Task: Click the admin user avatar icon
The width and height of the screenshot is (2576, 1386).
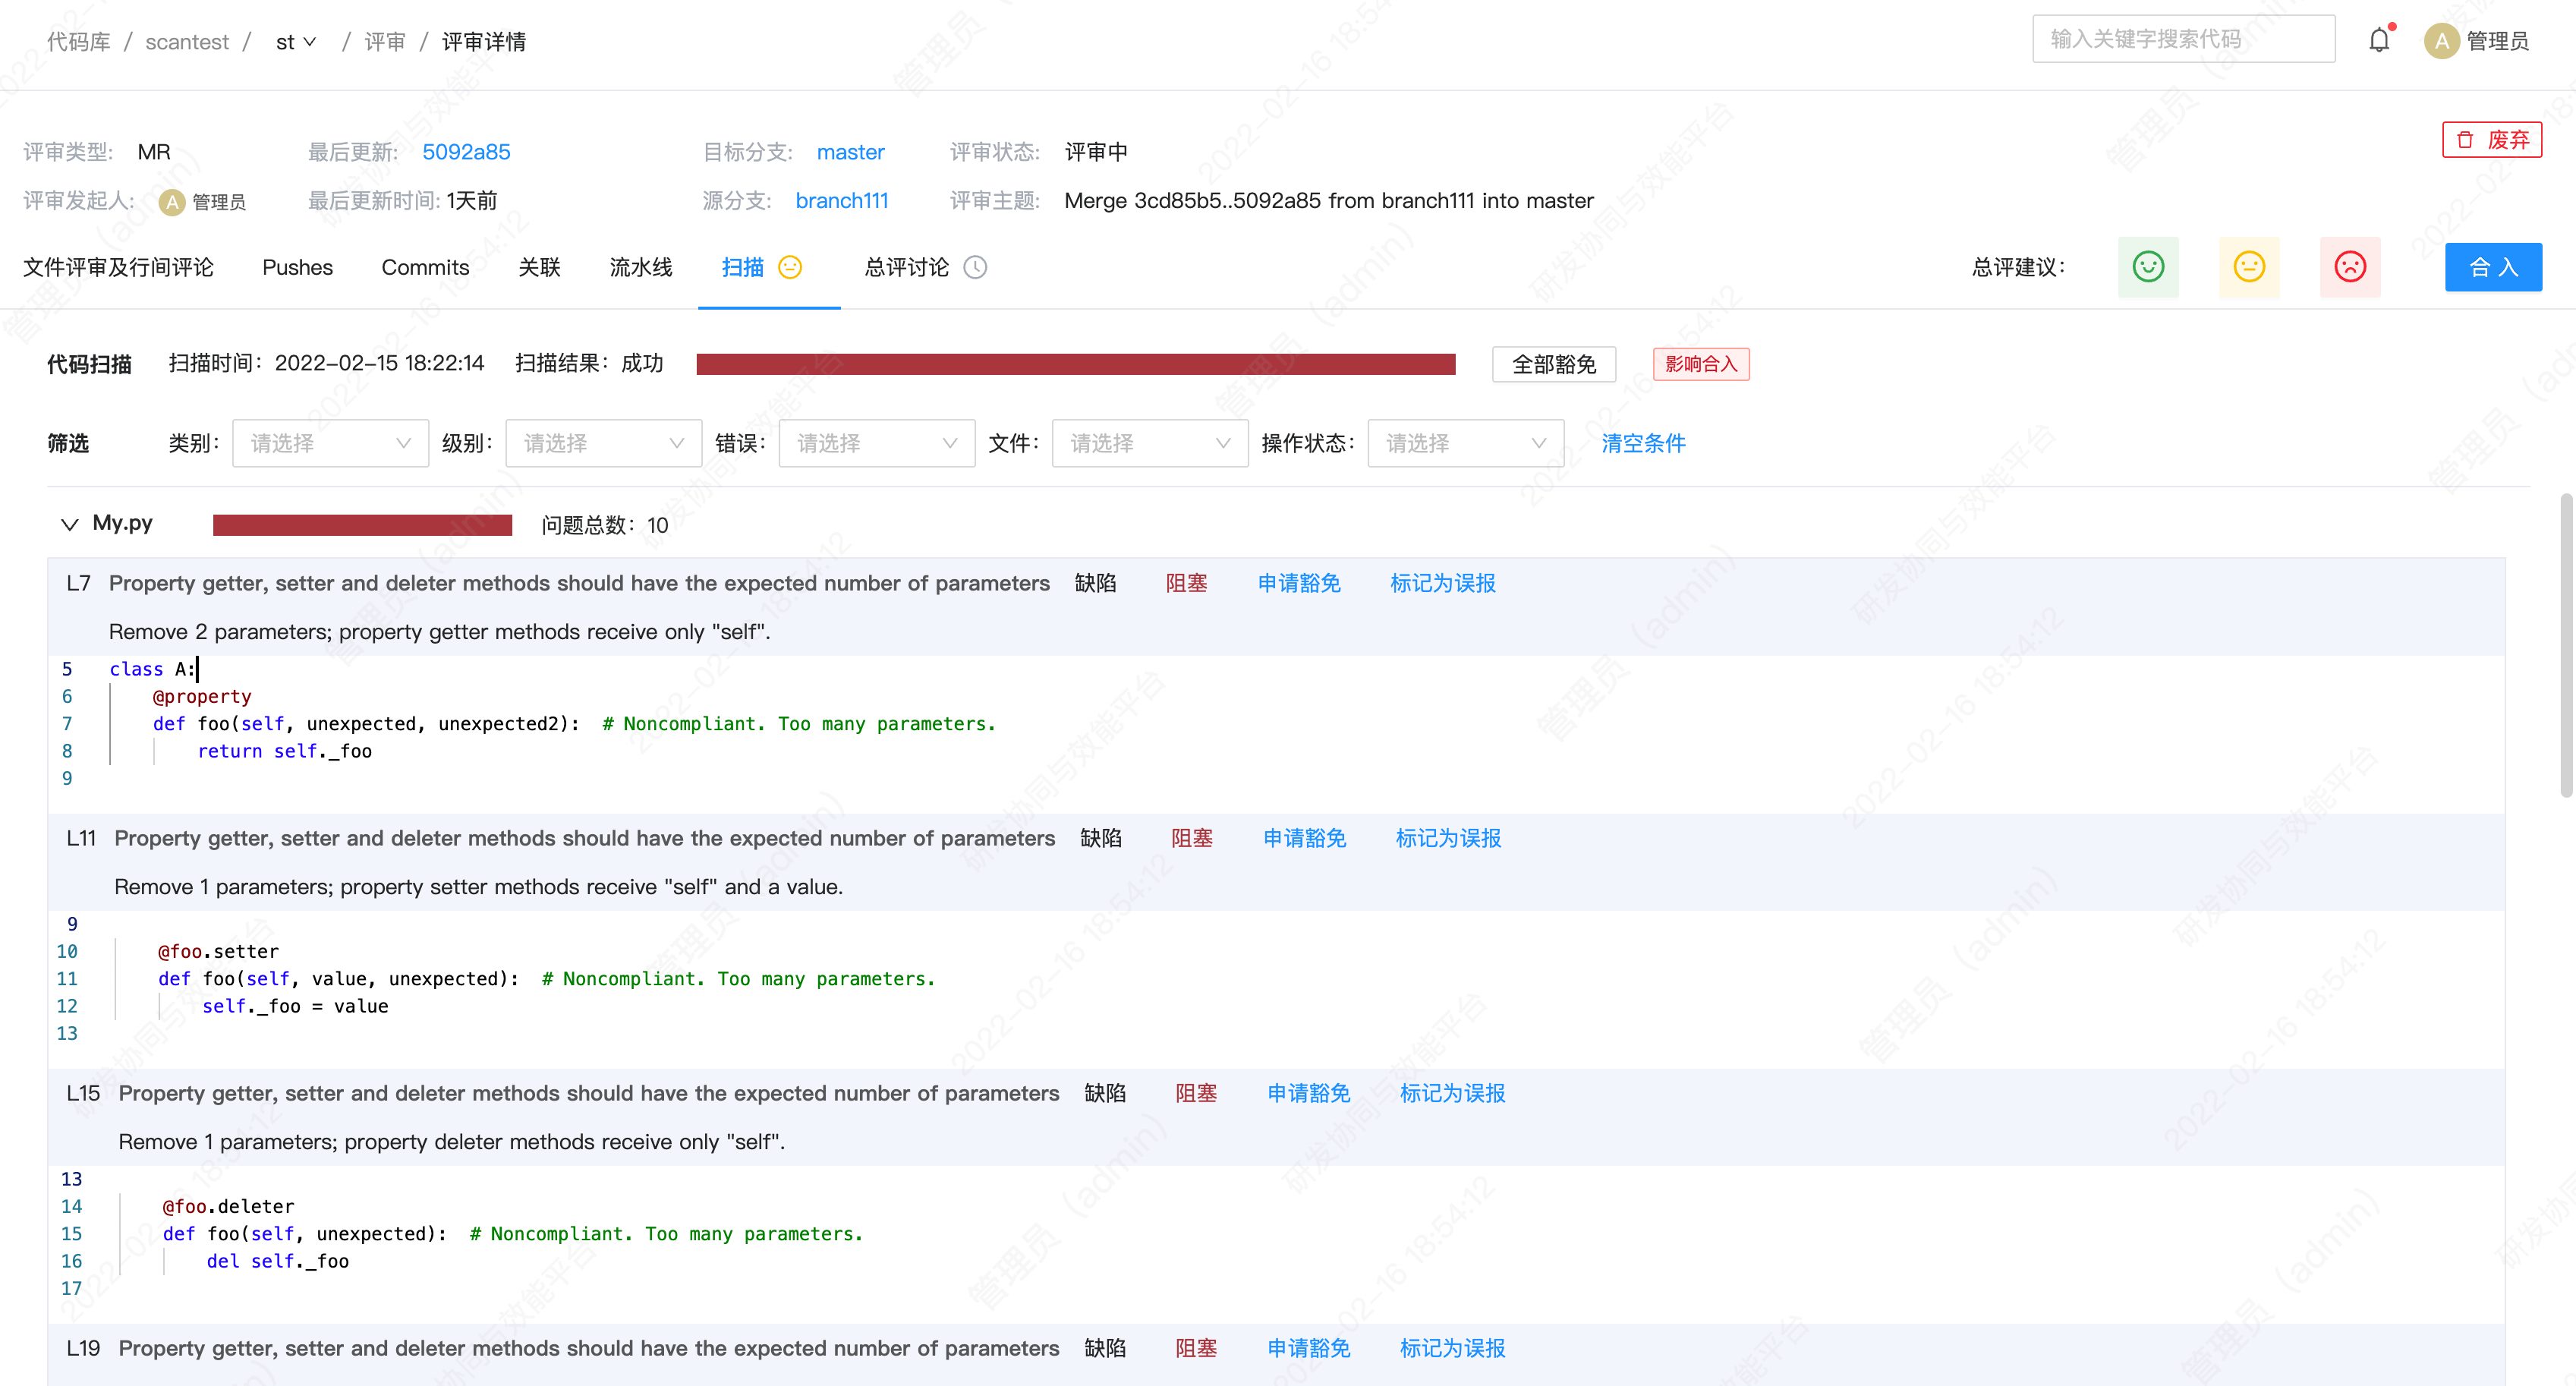Action: tap(2441, 41)
